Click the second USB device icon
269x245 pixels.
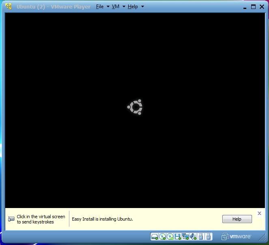(x=209, y=236)
